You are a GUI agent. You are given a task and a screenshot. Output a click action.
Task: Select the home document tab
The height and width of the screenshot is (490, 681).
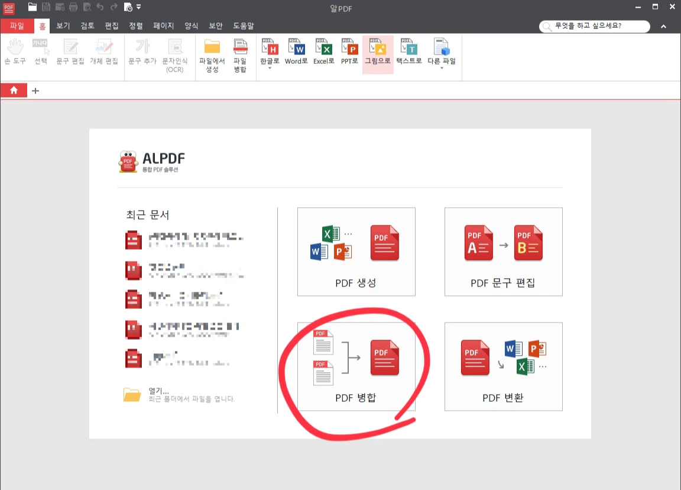coord(14,91)
